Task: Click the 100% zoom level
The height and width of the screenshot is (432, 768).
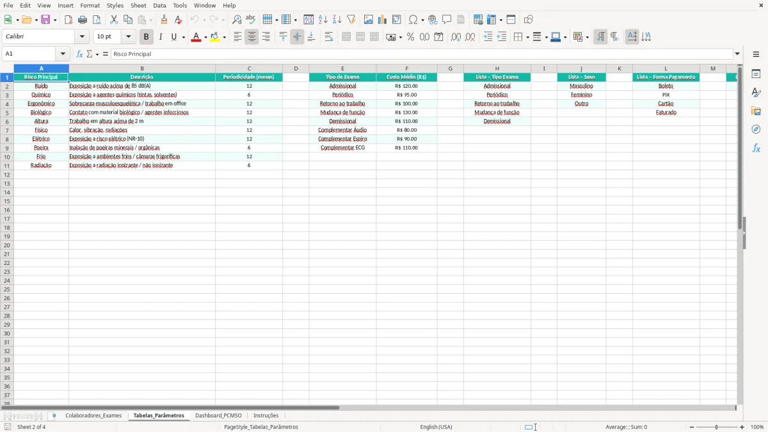Action: point(757,427)
